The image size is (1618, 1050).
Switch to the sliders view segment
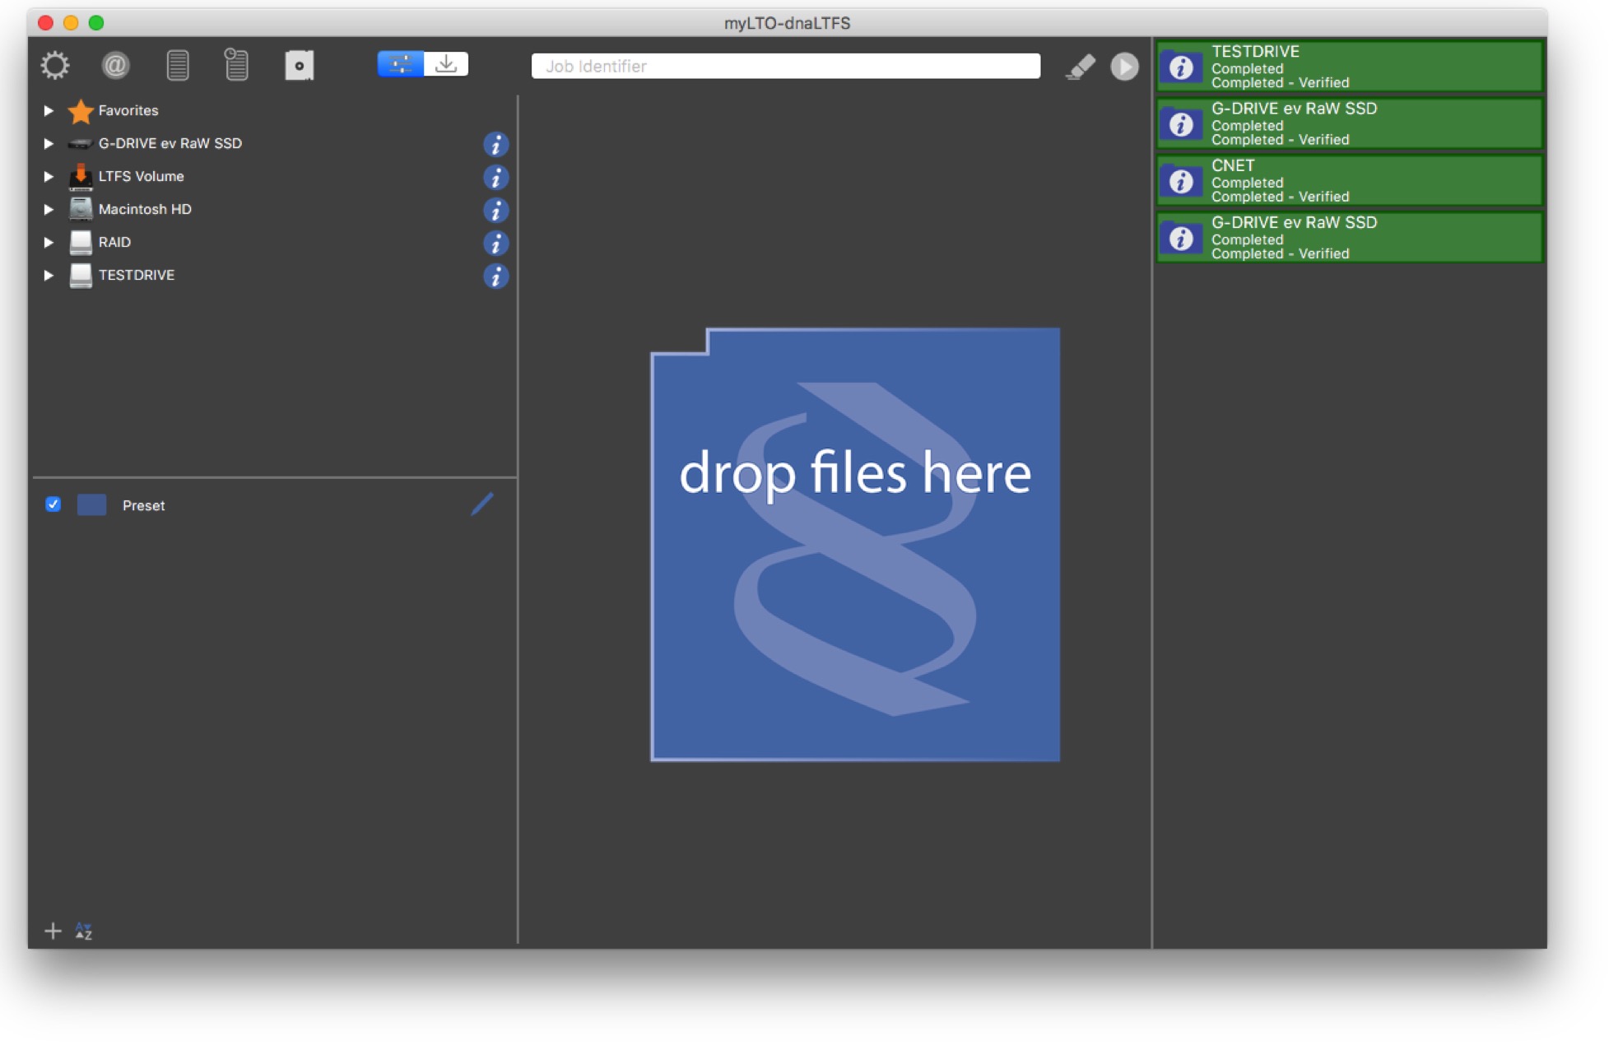tap(401, 64)
